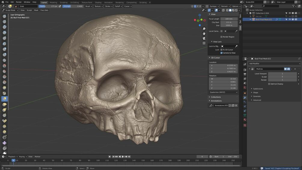Toggle Collection 2.004 exclude checkbox

[250, 13]
